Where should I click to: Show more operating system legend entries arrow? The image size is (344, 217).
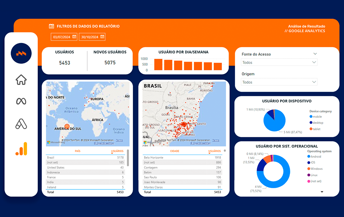click(x=322, y=192)
